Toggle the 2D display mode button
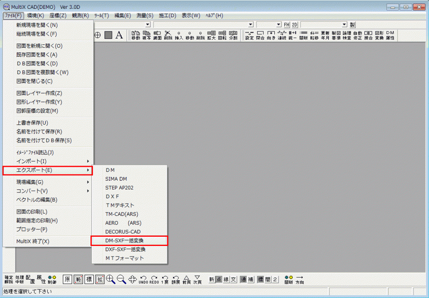429x298 pixels. tap(295, 25)
